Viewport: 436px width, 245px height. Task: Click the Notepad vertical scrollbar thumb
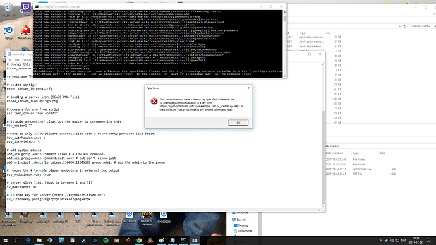(323, 157)
